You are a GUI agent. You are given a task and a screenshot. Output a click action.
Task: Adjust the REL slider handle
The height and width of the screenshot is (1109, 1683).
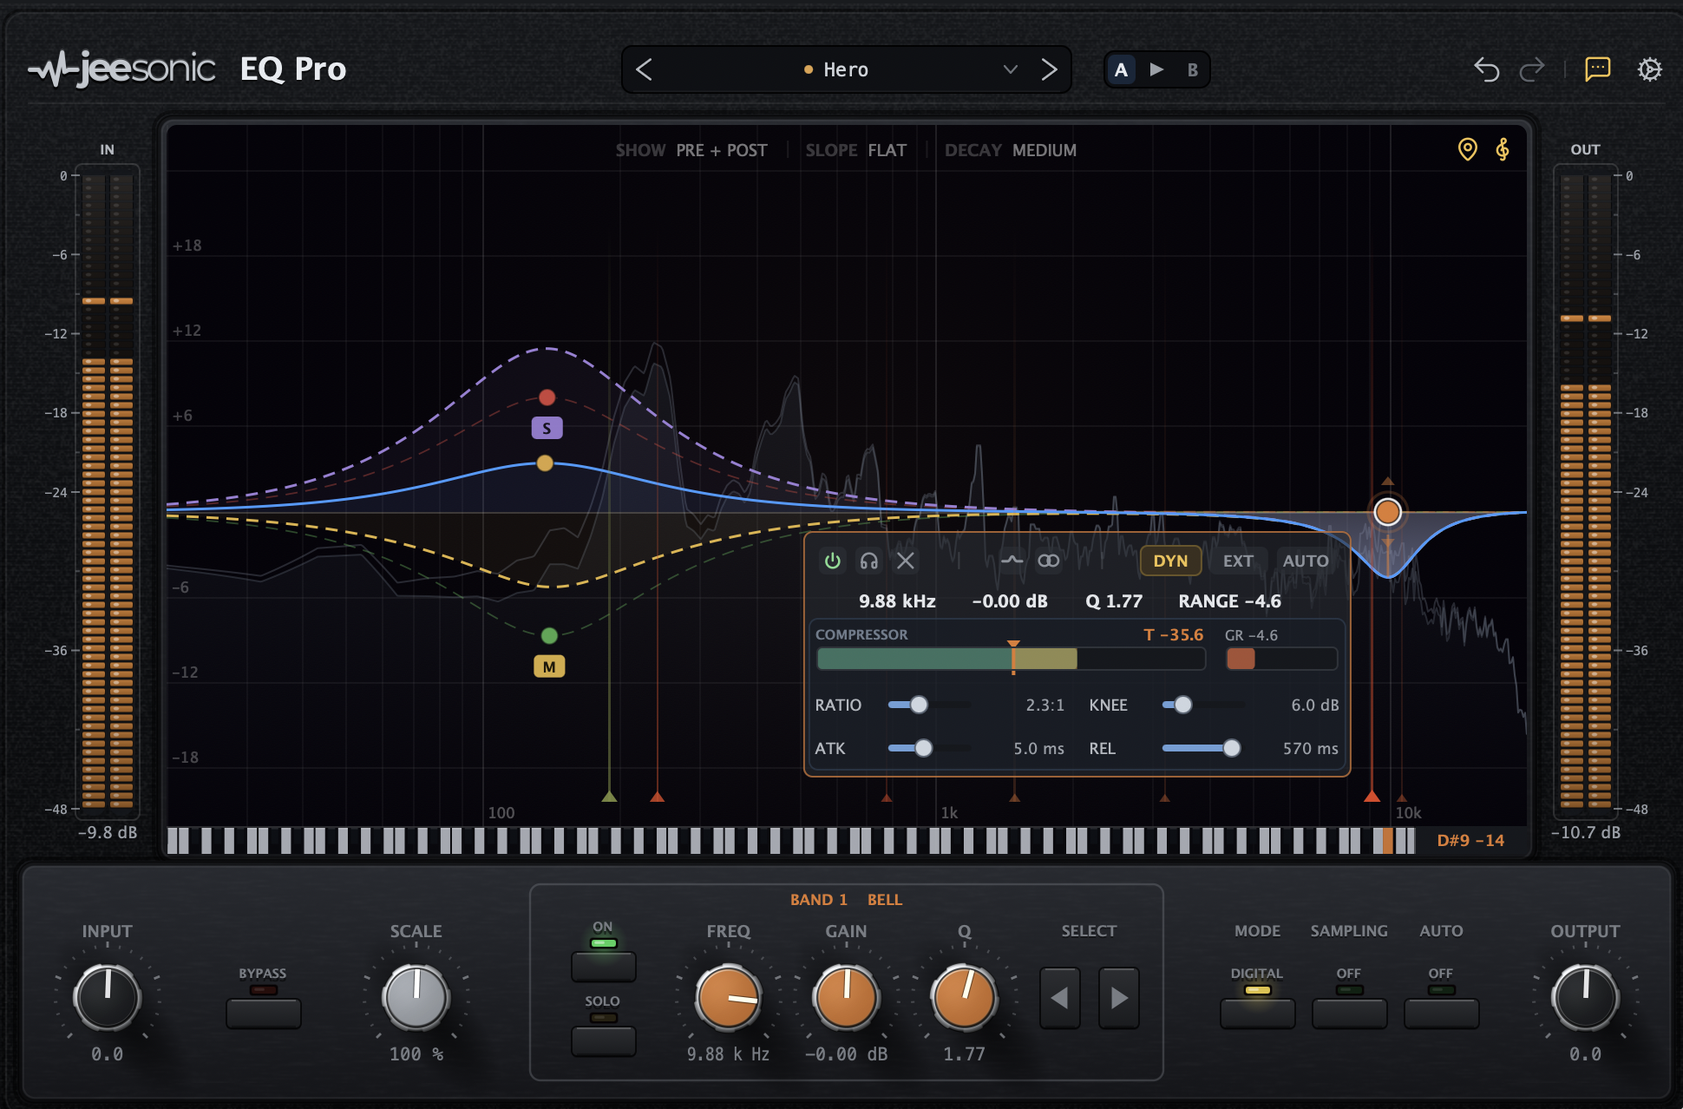1231,748
